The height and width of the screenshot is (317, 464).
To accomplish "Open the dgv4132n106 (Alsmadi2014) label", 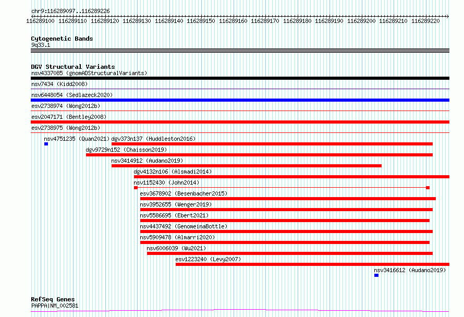I will click(x=173, y=172).
